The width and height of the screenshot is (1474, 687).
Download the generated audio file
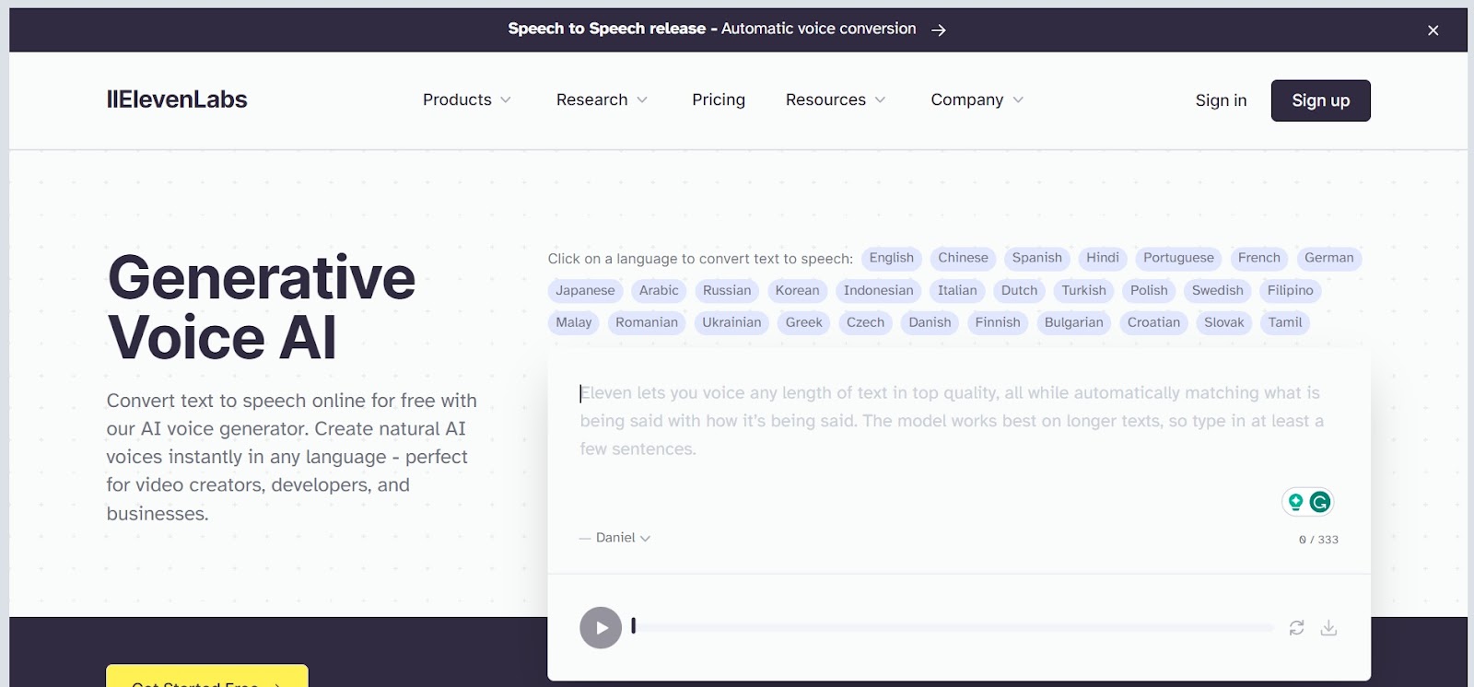point(1328,628)
